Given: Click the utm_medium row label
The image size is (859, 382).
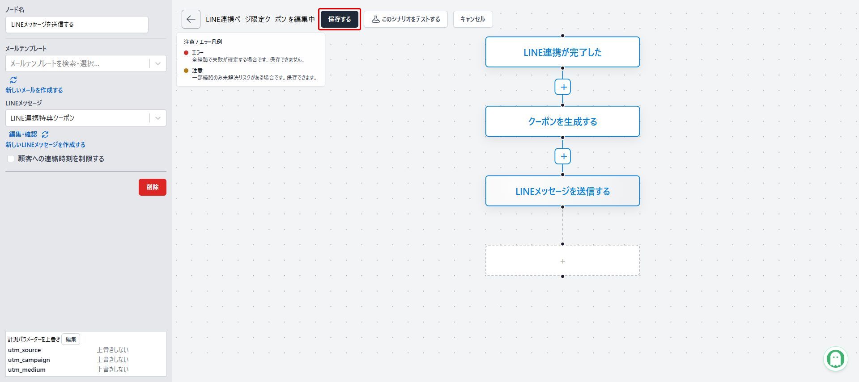Looking at the screenshot, I should coord(27,369).
